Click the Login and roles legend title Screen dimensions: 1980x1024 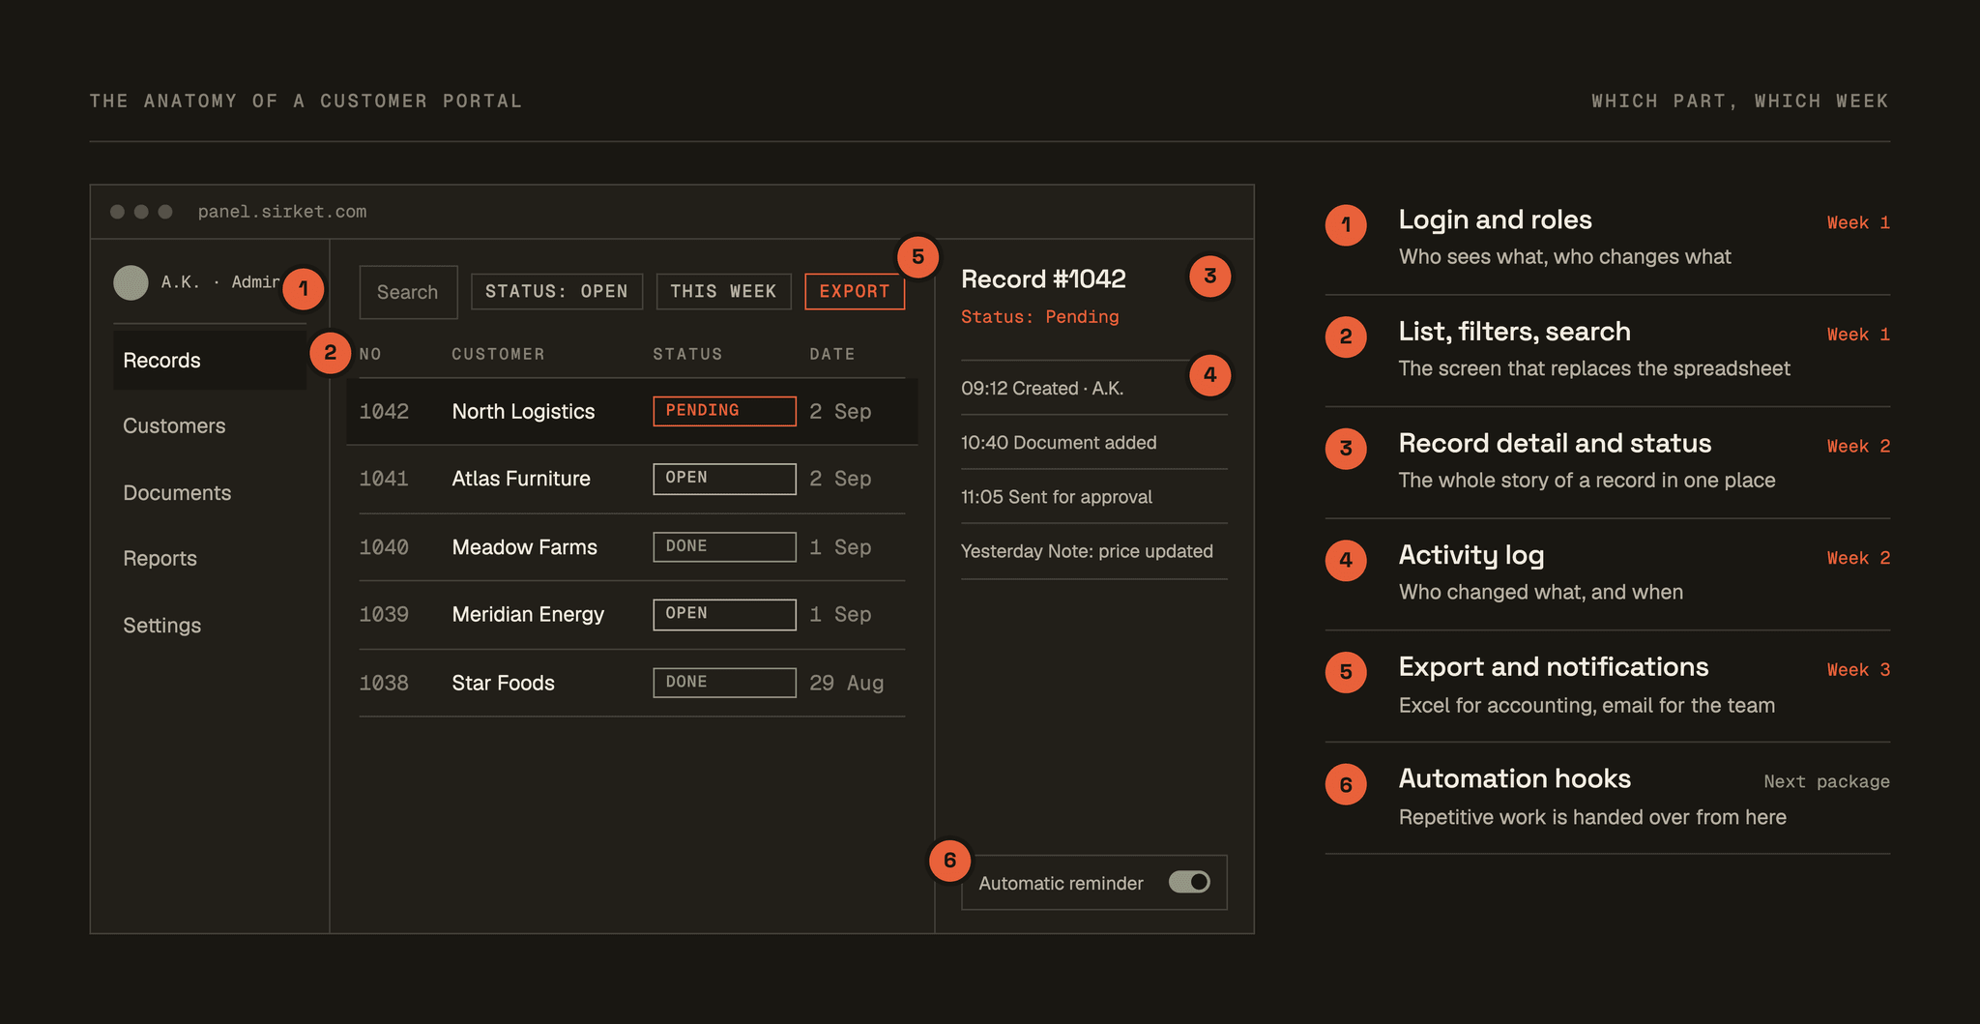tap(1495, 219)
